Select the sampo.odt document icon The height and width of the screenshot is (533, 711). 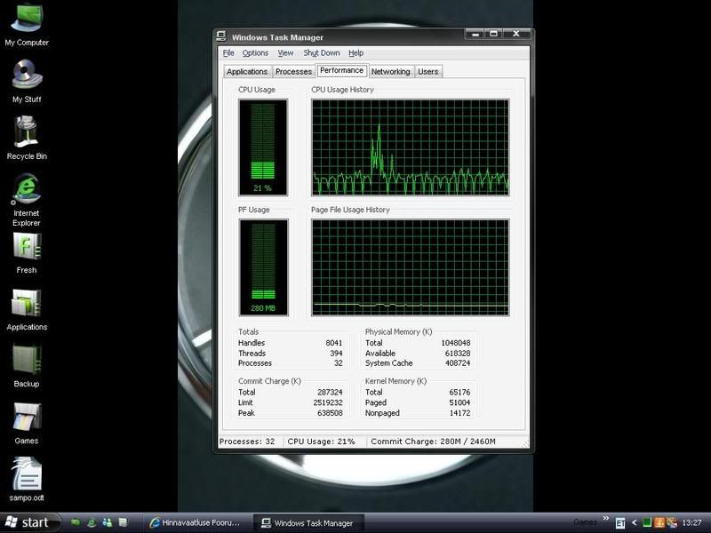click(x=27, y=480)
